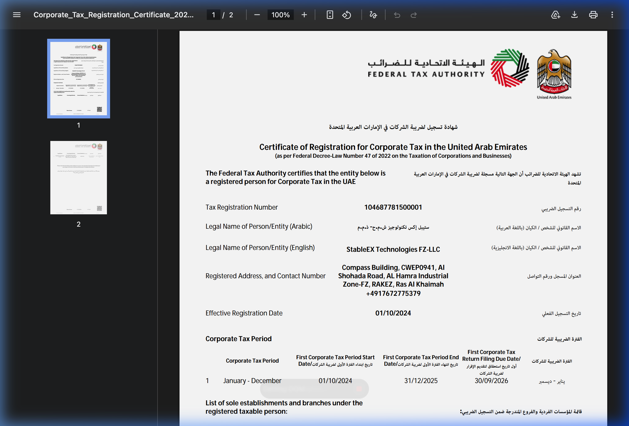This screenshot has height=426, width=629.
Task: Save the certificate to Google Drive
Action: (x=555, y=15)
